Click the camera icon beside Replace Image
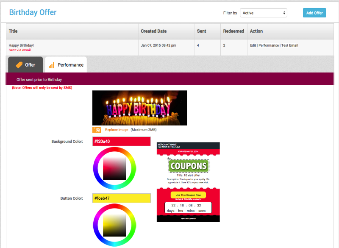Image resolution: width=339 pixels, height=248 pixels. [97, 130]
